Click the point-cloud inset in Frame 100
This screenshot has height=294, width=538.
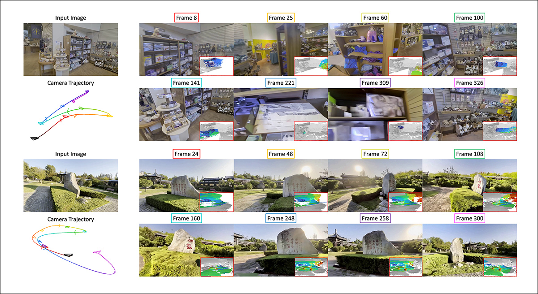500,66
